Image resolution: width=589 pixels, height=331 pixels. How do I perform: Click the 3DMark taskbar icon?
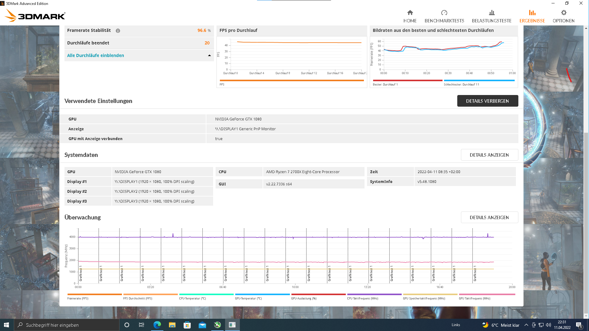(232, 325)
